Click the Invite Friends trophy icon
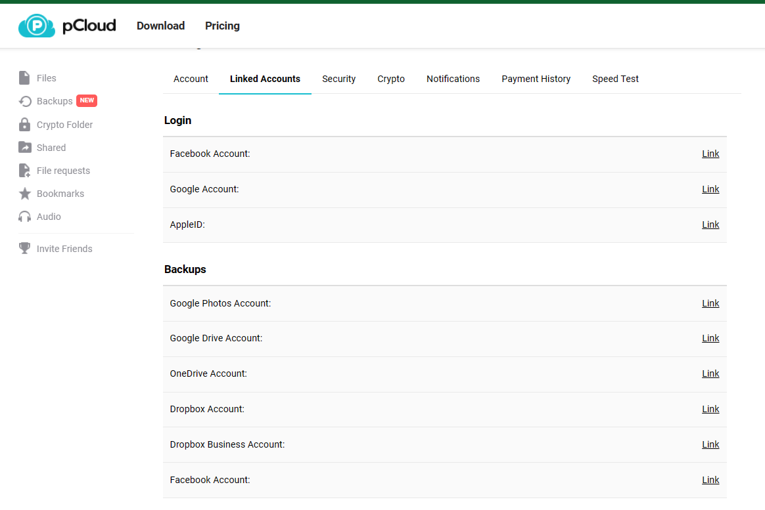The height and width of the screenshot is (510, 765). (x=24, y=248)
